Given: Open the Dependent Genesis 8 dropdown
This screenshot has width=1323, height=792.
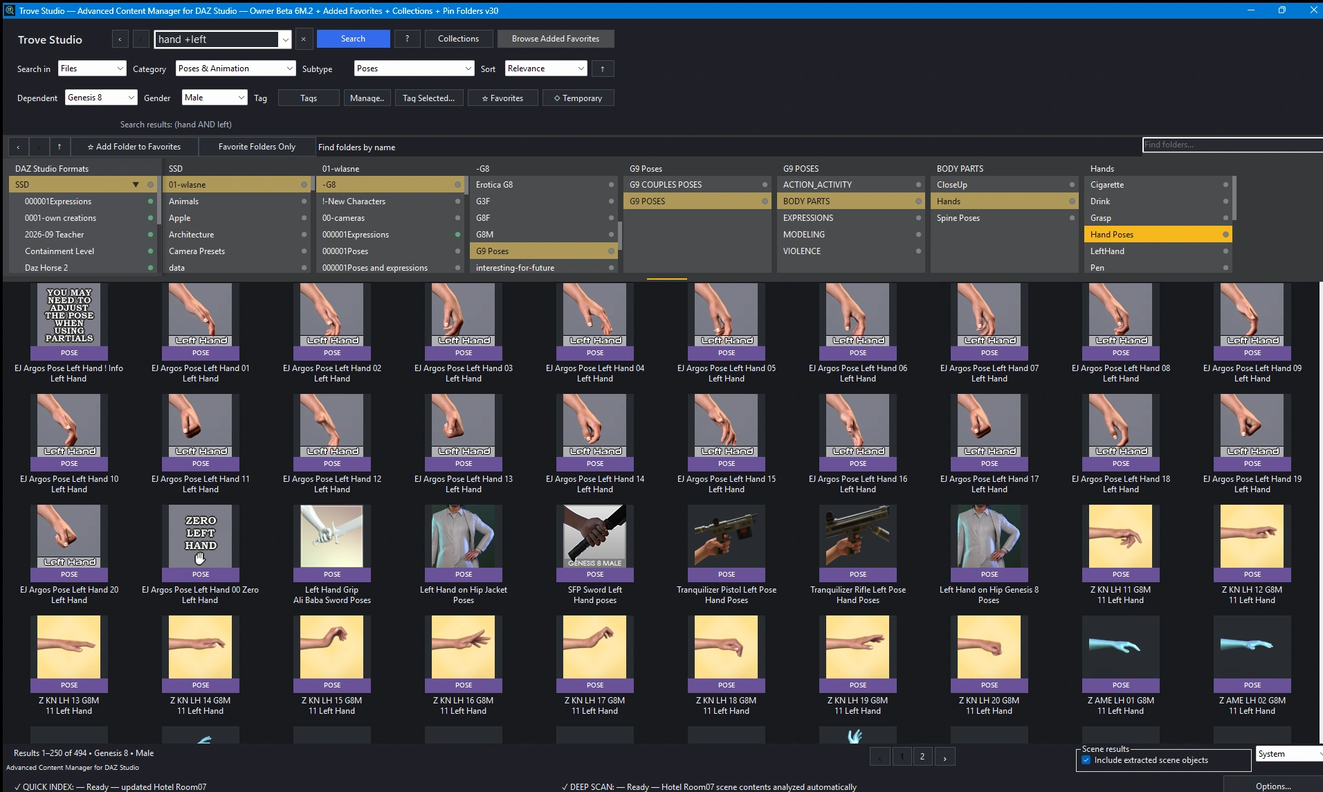Looking at the screenshot, I should 101,98.
